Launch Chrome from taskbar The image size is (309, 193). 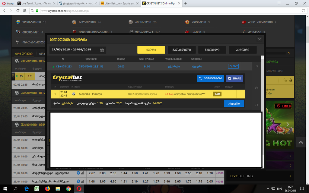click(68, 189)
